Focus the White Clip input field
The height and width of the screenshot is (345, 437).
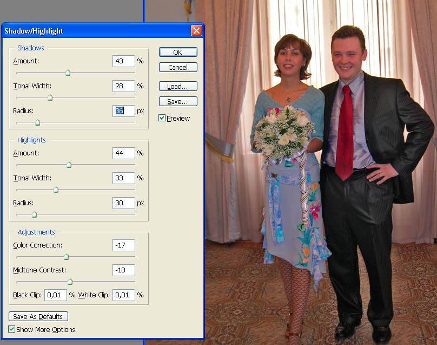pyautogui.click(x=124, y=295)
